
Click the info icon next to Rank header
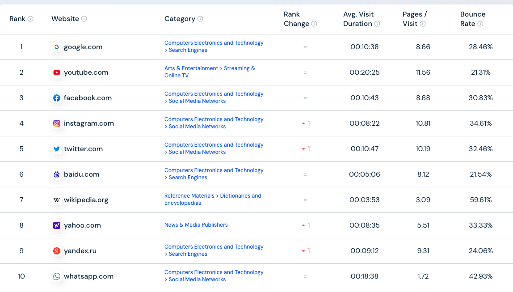pyautogui.click(x=30, y=19)
